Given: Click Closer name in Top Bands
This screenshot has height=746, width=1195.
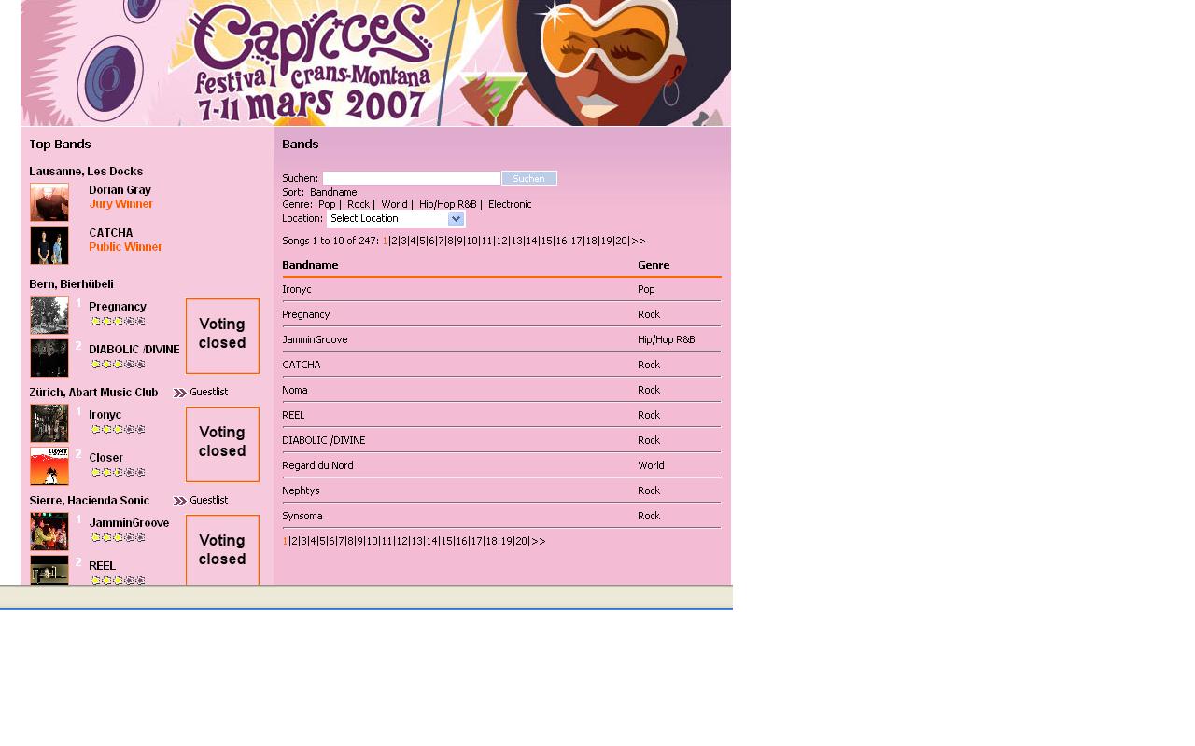Looking at the screenshot, I should [x=106, y=458].
